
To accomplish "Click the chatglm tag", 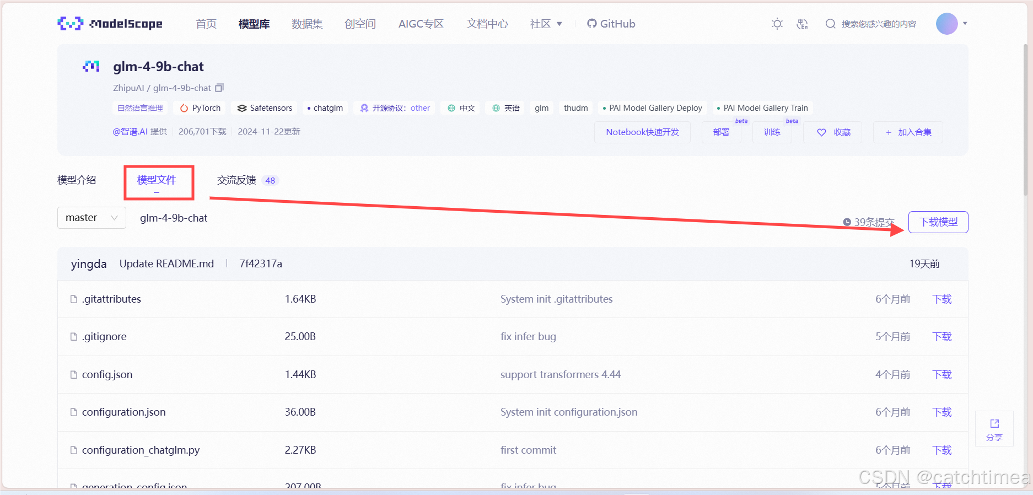I will 325,108.
